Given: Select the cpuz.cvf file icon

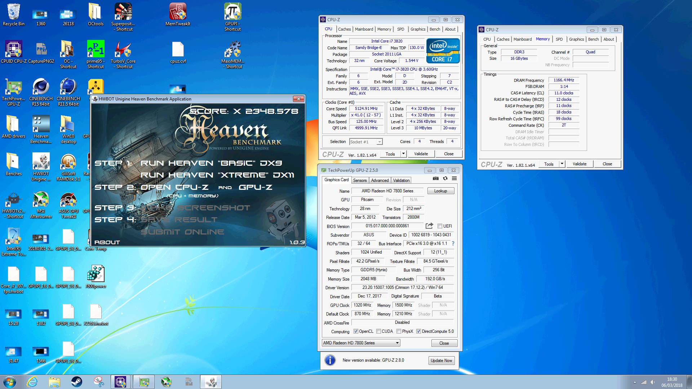Looking at the screenshot, I should pos(178,52).
